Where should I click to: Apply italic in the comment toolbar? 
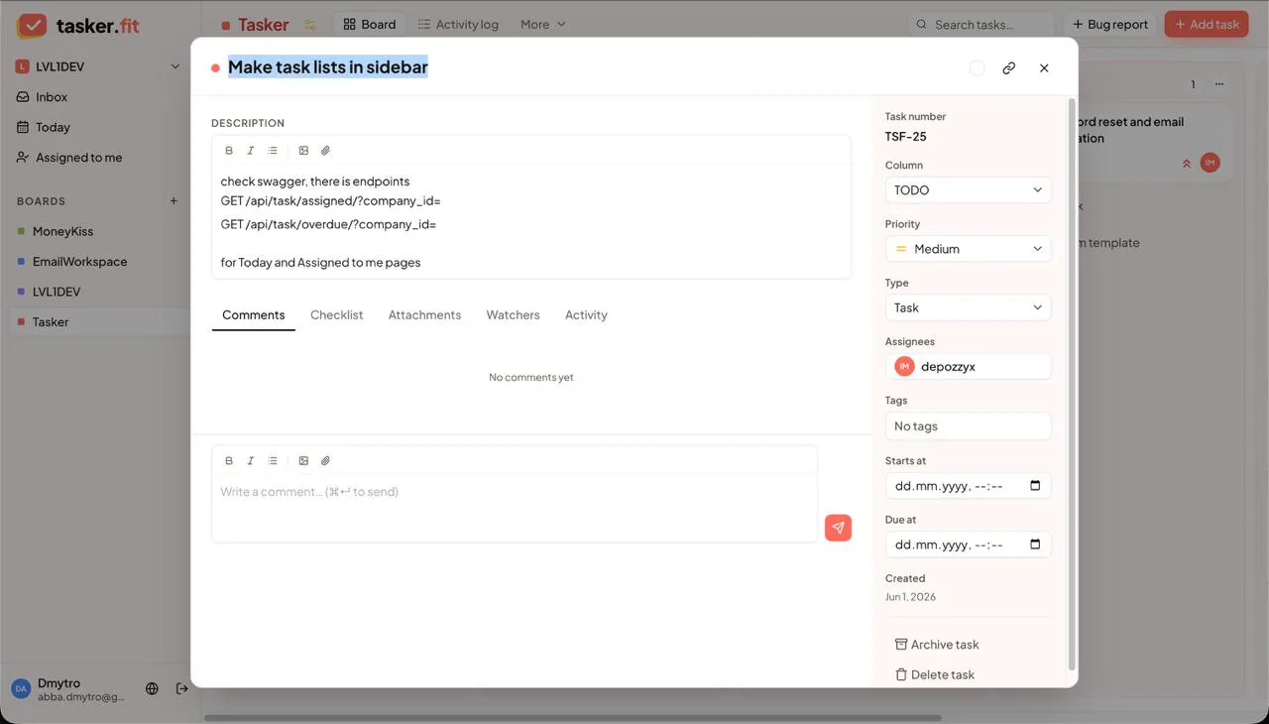[x=251, y=461]
